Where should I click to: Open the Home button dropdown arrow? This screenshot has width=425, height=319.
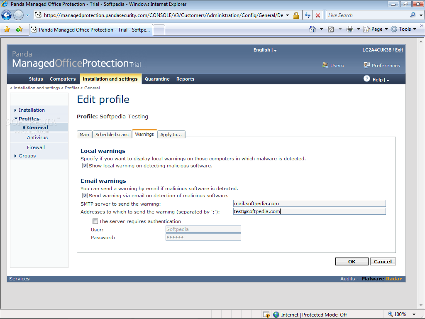click(321, 29)
